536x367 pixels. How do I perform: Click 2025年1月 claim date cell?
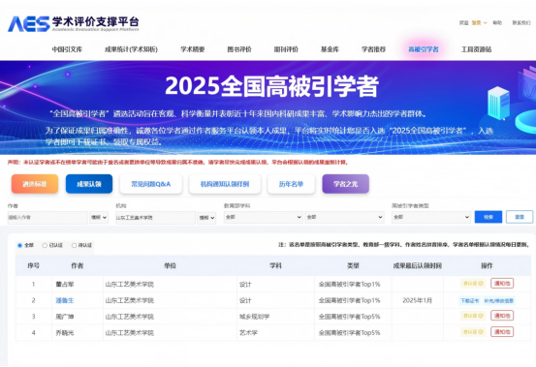pyautogui.click(x=417, y=300)
